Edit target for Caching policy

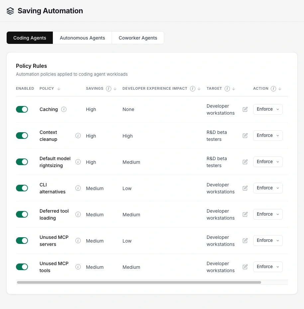[x=245, y=109]
